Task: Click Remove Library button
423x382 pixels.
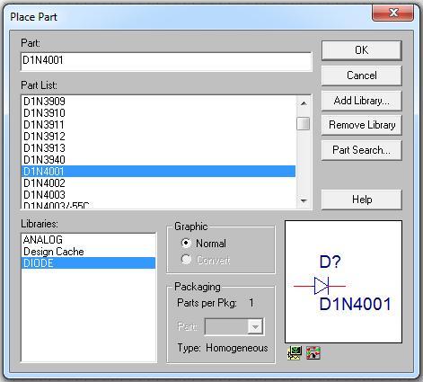Action: 362,125
